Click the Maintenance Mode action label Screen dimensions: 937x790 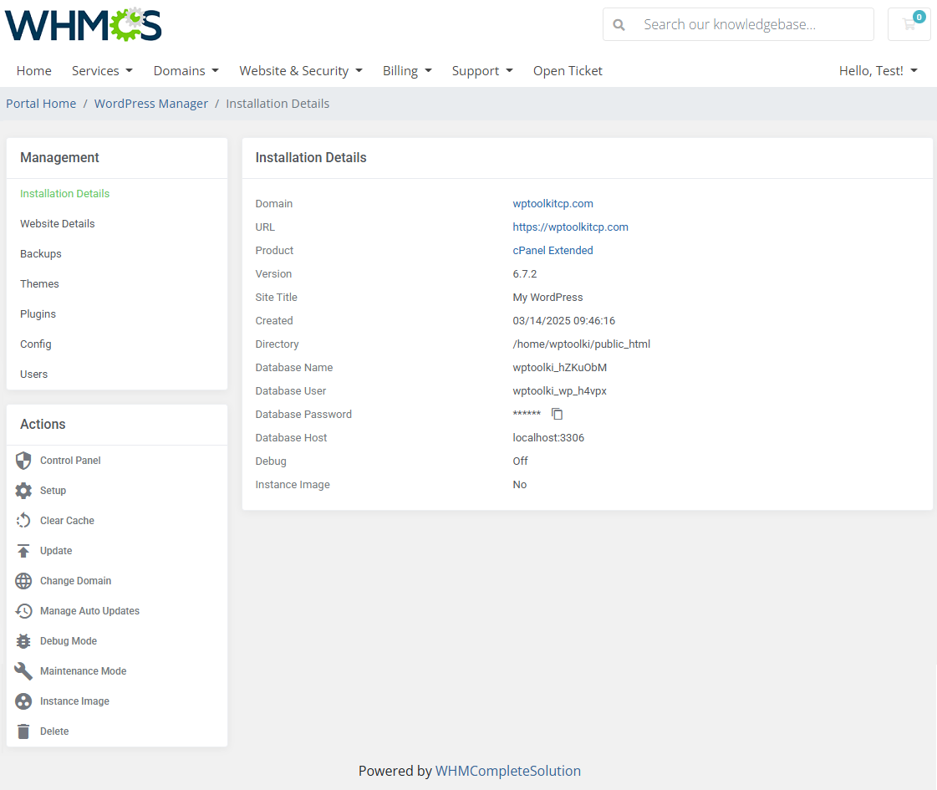coord(83,671)
